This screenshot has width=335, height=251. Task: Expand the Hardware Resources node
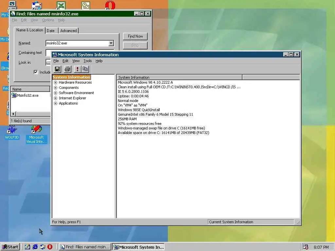pos(55,82)
